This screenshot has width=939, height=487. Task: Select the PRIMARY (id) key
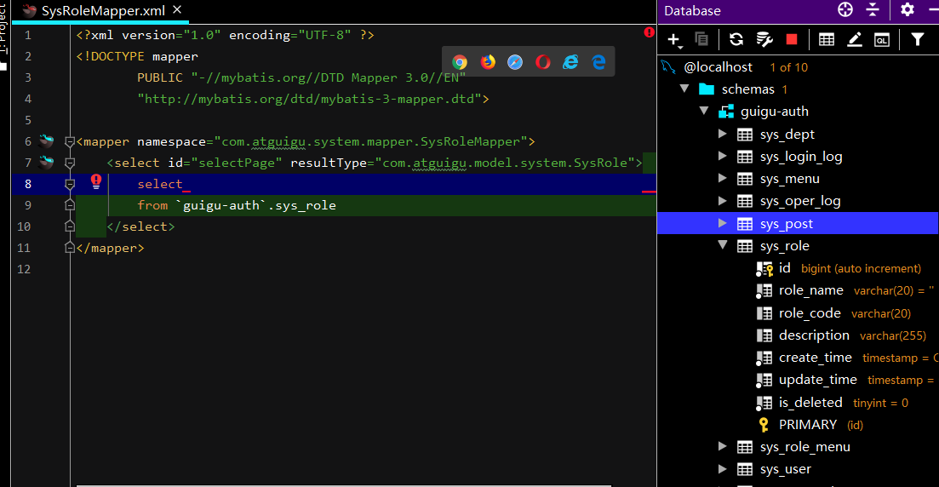point(798,425)
